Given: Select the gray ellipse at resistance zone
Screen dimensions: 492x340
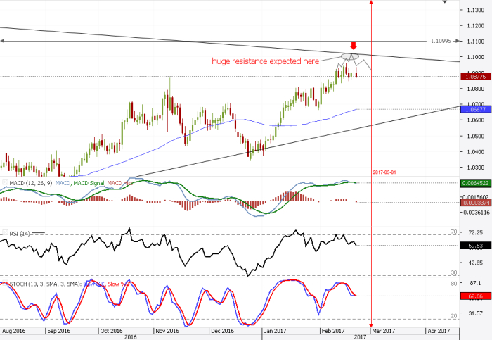Looking at the screenshot, I should [x=349, y=56].
